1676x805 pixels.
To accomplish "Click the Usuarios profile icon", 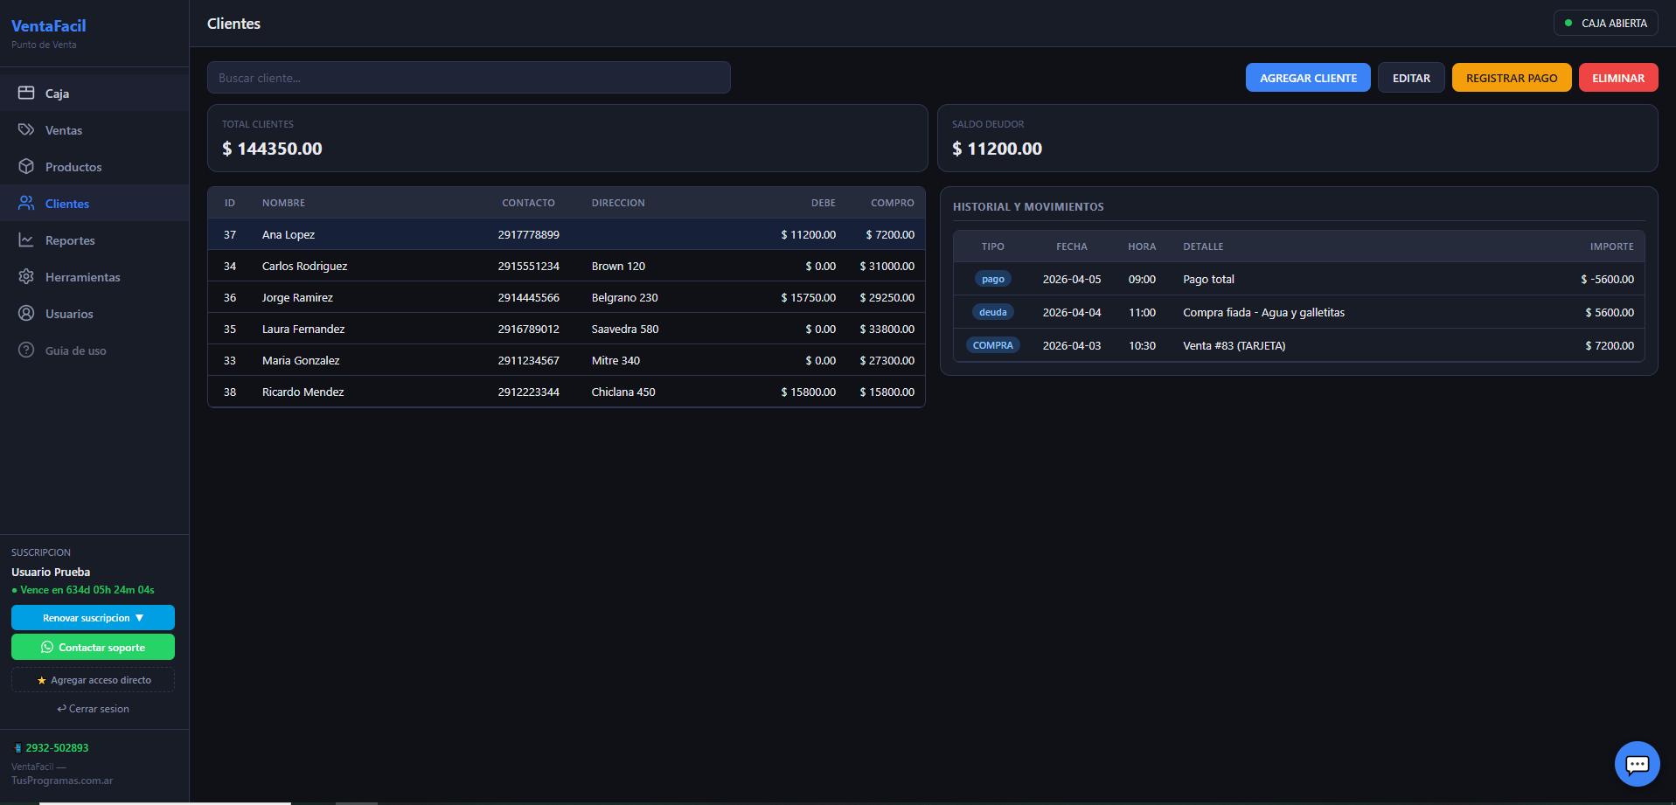I will (x=26, y=313).
